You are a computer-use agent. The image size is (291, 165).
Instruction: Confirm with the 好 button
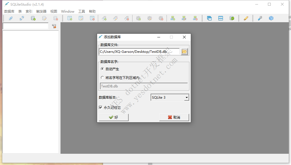pos(114,117)
